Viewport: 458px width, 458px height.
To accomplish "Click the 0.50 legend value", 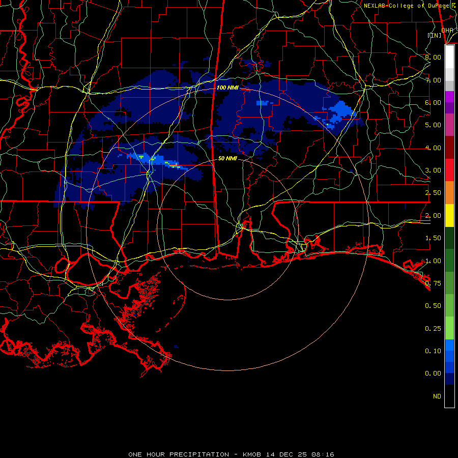I will 433,306.
